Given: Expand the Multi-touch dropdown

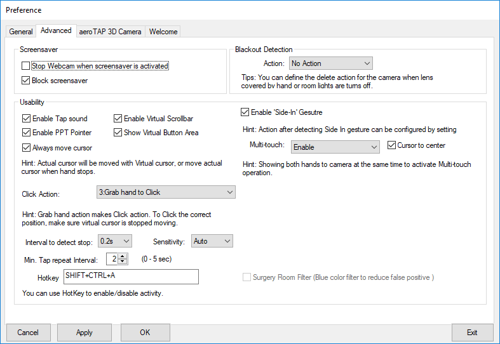Looking at the screenshot, I should point(335,147).
